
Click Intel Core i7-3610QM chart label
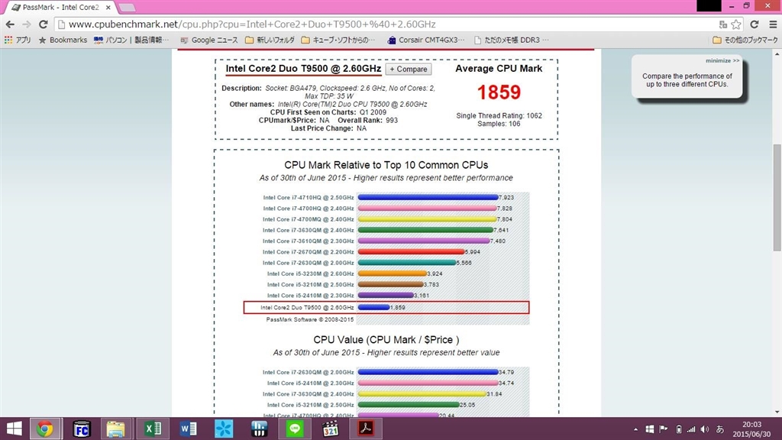click(x=309, y=241)
